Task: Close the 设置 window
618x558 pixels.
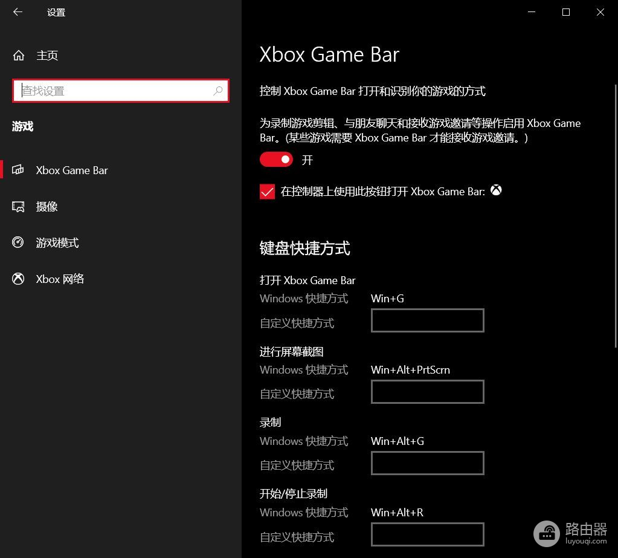Action: tap(600, 12)
